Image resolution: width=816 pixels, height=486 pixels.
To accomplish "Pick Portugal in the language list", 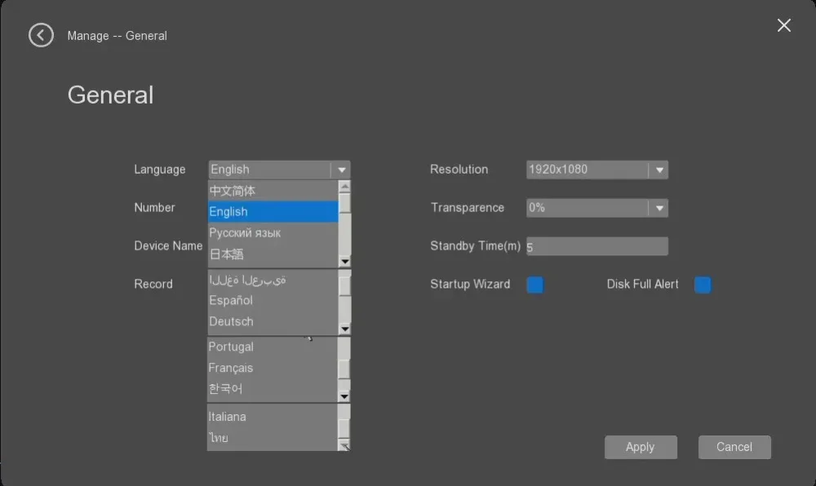I will click(273, 347).
